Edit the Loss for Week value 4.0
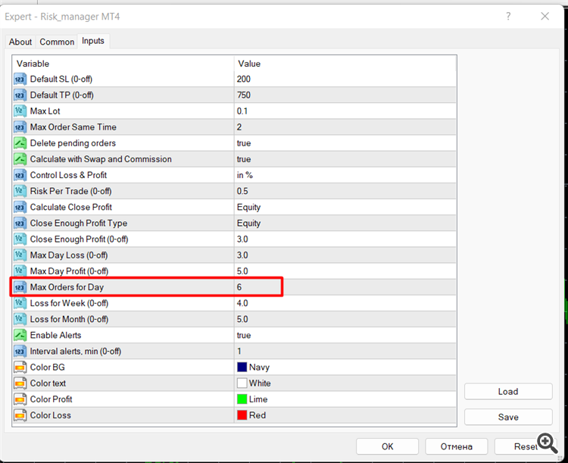 coord(345,303)
